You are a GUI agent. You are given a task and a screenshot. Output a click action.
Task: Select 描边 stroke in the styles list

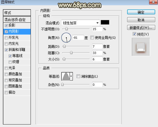[x=17, y=92]
